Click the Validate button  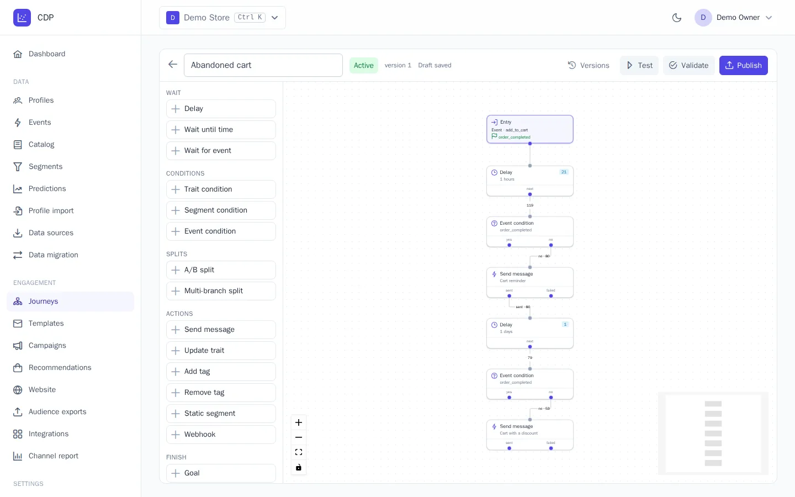click(x=688, y=65)
